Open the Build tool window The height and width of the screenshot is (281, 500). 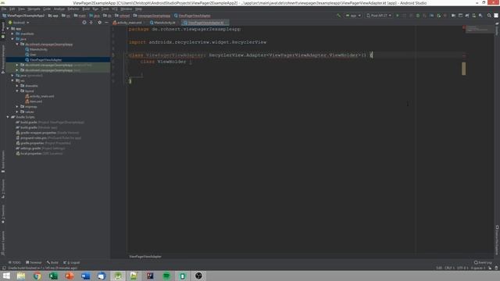click(52, 262)
